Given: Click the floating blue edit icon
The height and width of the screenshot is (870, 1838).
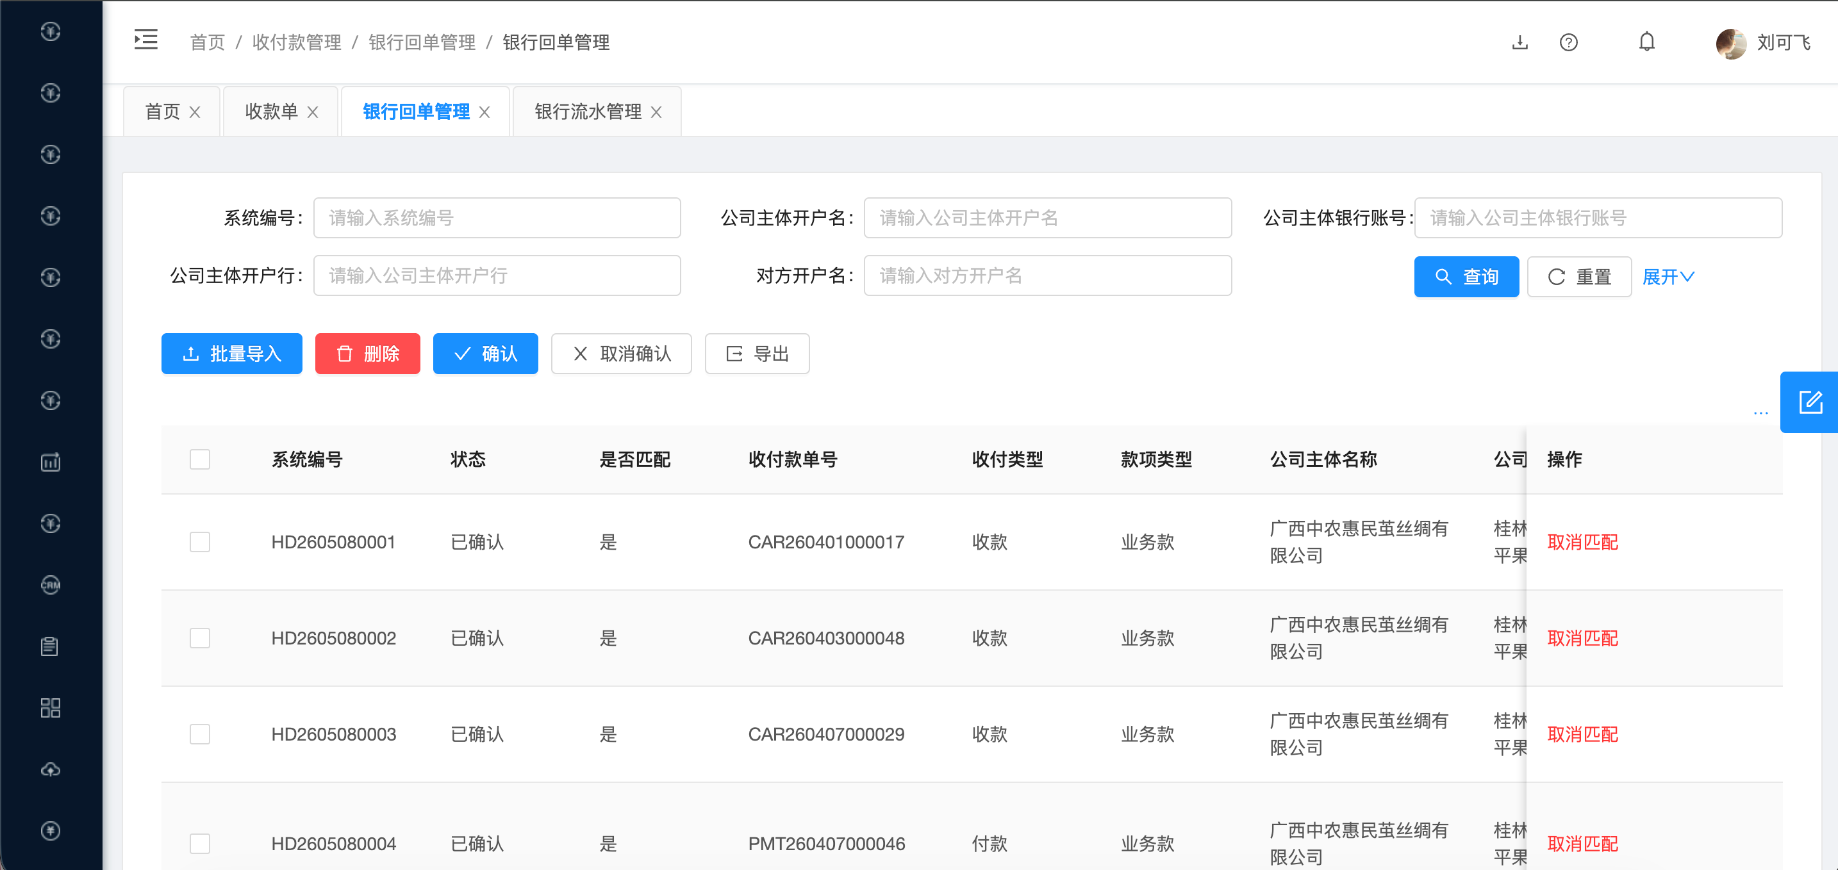Looking at the screenshot, I should click(x=1810, y=402).
